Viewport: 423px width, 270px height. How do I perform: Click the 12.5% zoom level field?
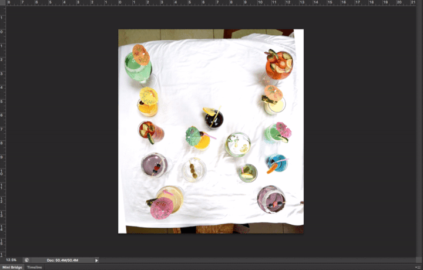pyautogui.click(x=11, y=259)
